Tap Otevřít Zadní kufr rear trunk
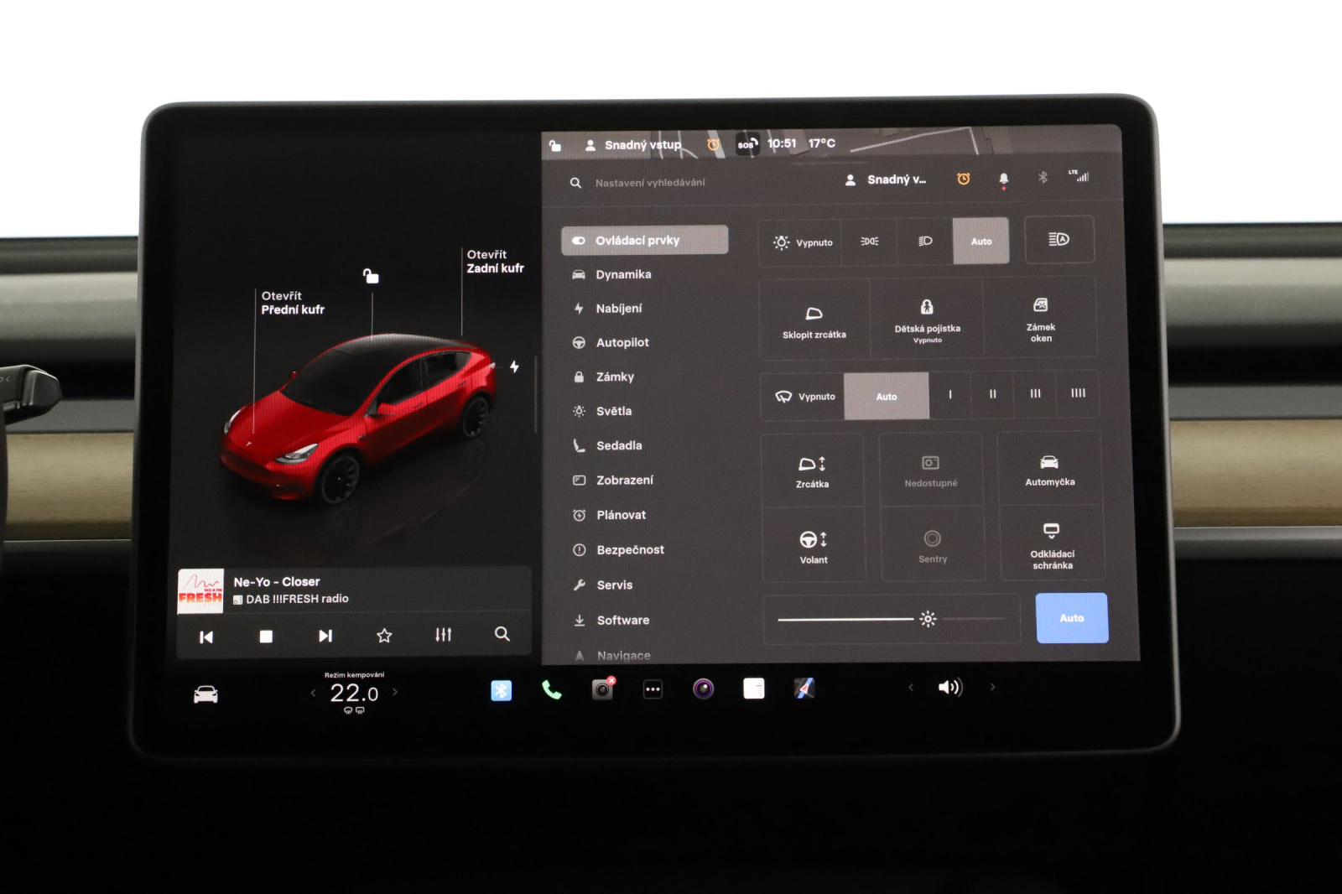The width and height of the screenshot is (1342, 894). pos(495,262)
